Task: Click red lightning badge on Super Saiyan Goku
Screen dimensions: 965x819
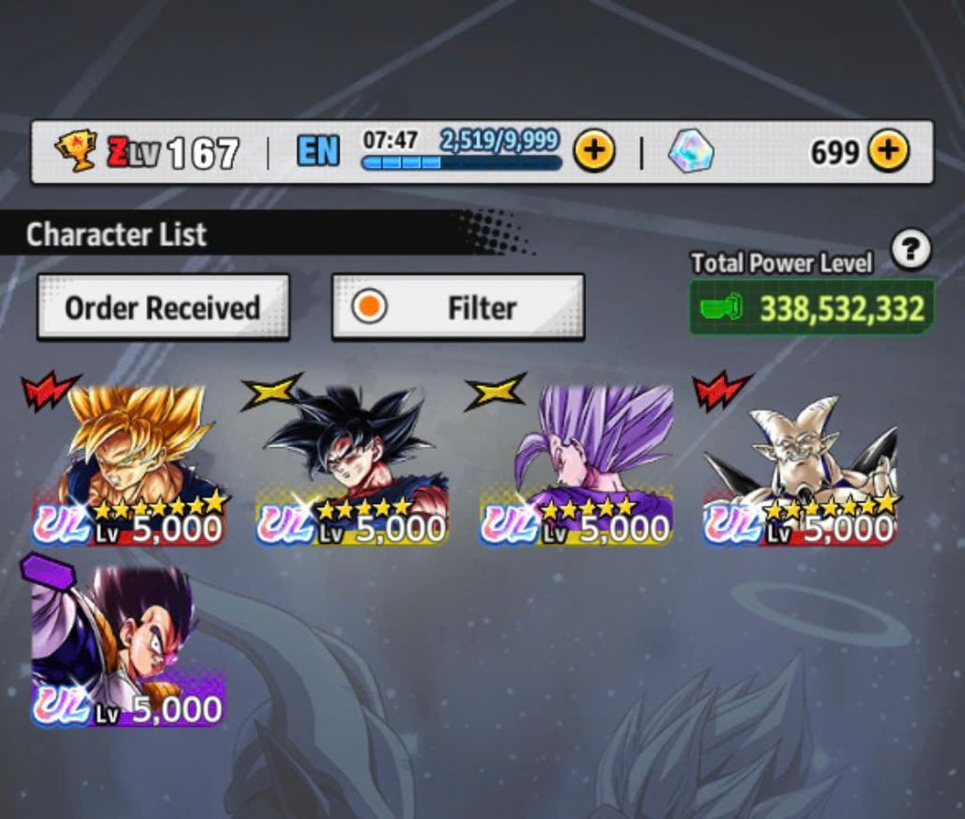Action: point(49,390)
